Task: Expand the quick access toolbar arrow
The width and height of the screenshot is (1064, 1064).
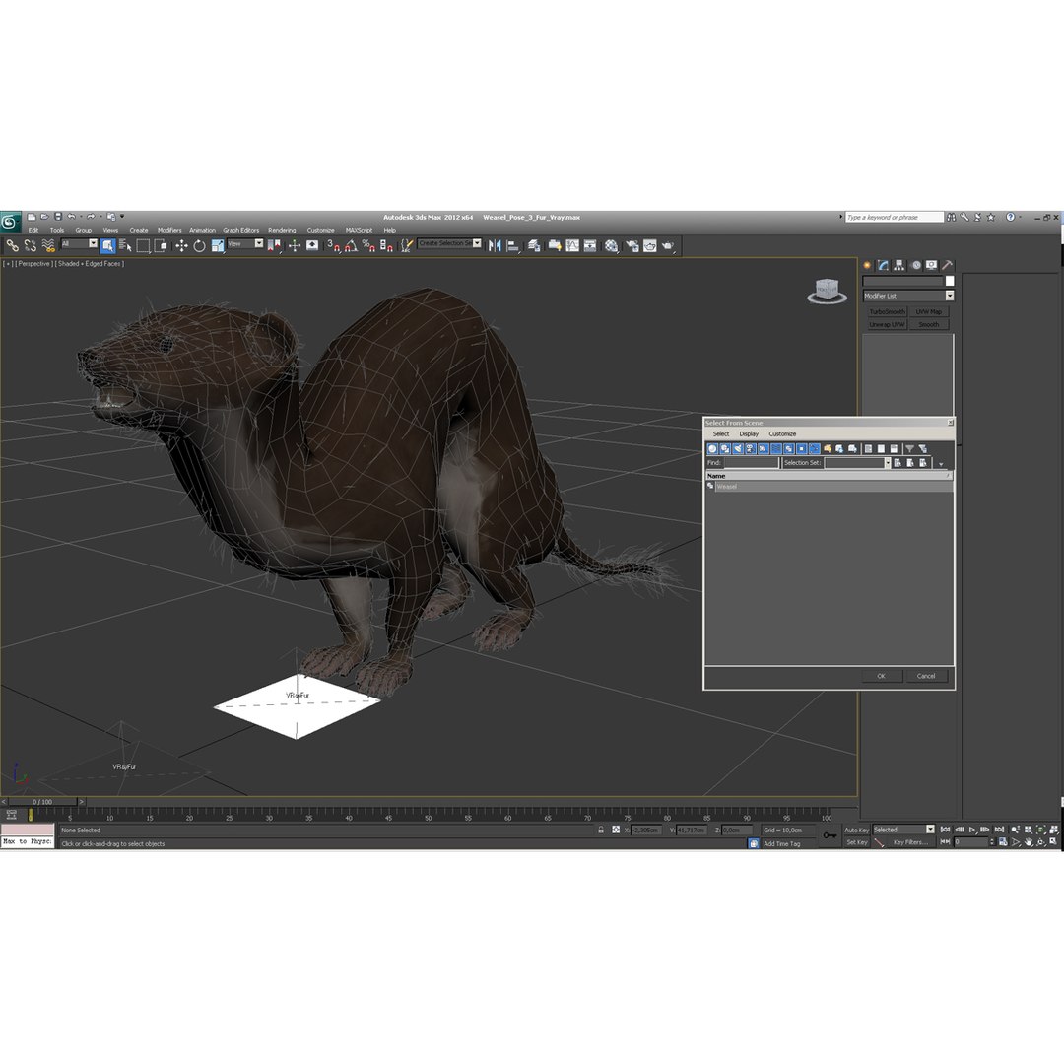Action: 122,217
